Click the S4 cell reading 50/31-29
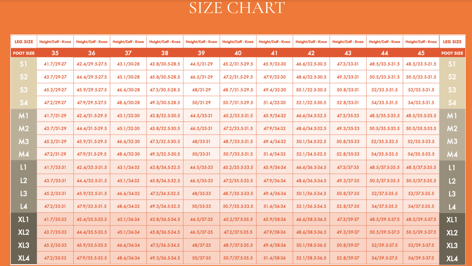Image resolution: width=472 pixels, height=266 pixels. point(201,103)
